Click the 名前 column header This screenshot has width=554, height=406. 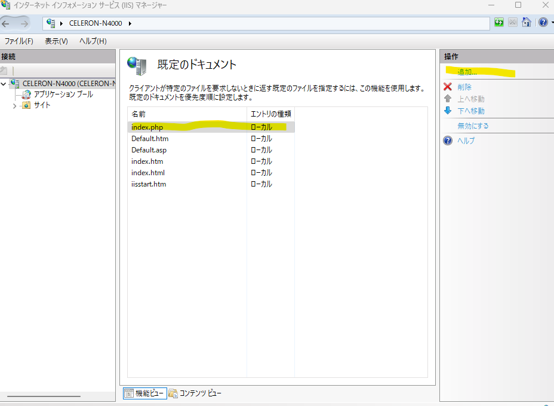pos(187,114)
